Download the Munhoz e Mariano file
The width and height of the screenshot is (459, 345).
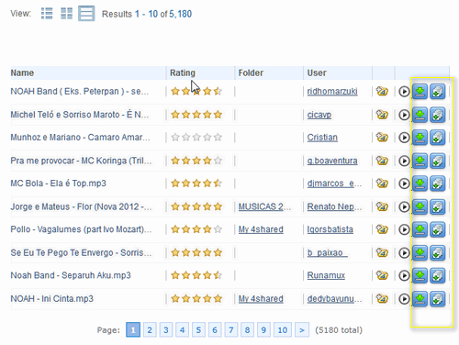pos(420,138)
